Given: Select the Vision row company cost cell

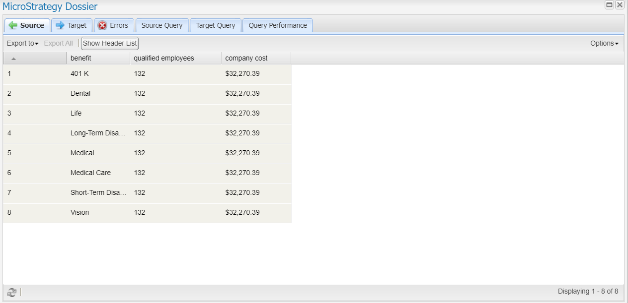Looking at the screenshot, I should tap(242, 213).
